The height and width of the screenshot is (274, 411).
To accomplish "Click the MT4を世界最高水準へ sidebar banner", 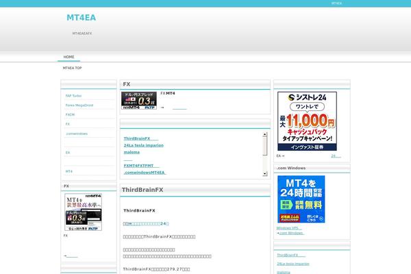I will click(84, 212).
